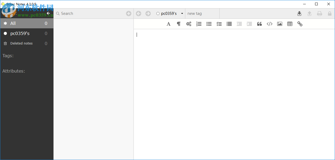
Task: Open Deleted notes
Action: [21, 43]
